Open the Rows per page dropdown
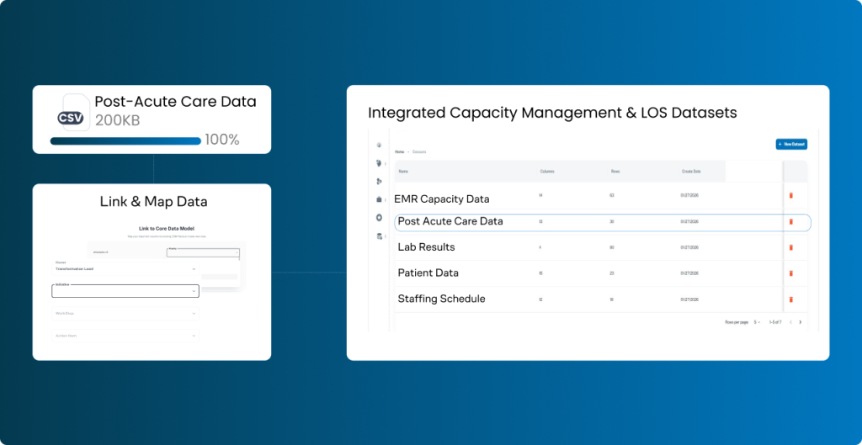 pos(758,322)
